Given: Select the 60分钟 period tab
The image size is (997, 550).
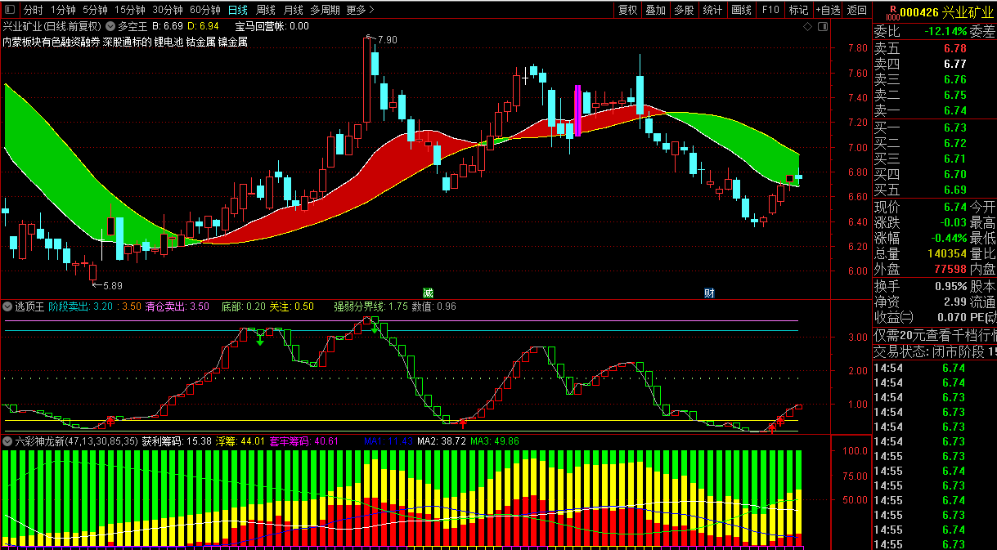Looking at the screenshot, I should [x=204, y=11].
